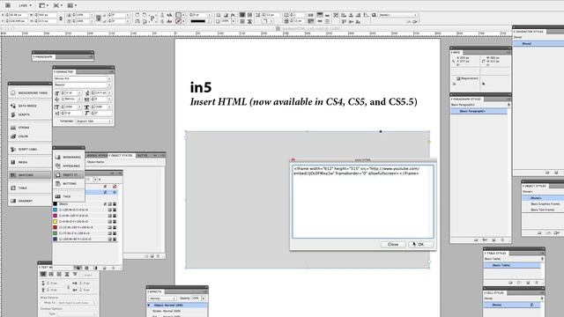Click the Registration checkbox in Info panel
Image resolution: width=564 pixels, height=317 pixels.
pos(458,78)
